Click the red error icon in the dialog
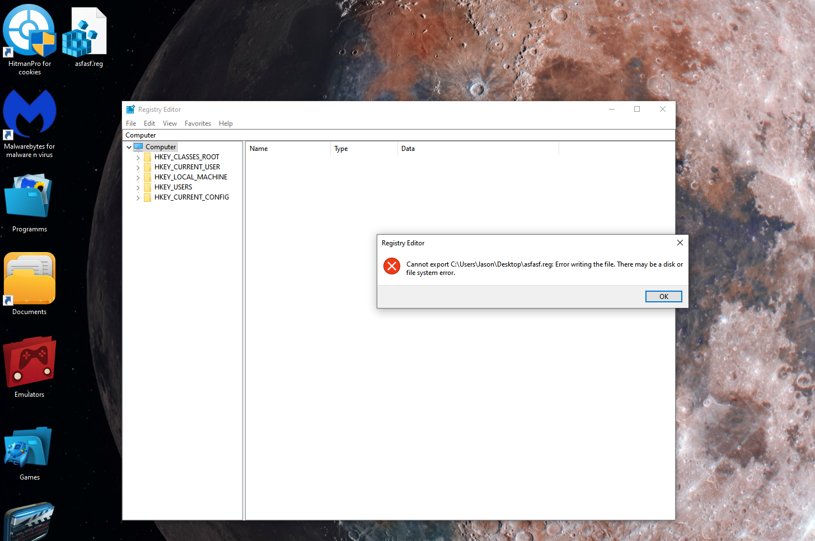 click(392, 266)
